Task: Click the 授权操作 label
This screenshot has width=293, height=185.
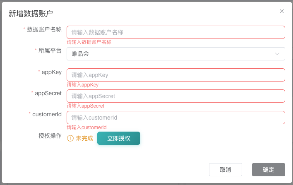Action: coord(50,135)
